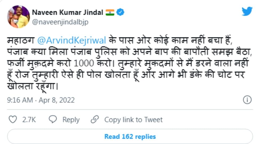Click the India flag emoji beside the name

pyautogui.click(x=110, y=12)
